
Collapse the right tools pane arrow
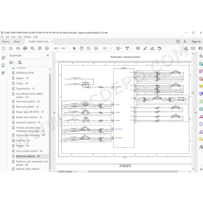[x=196, y=113]
